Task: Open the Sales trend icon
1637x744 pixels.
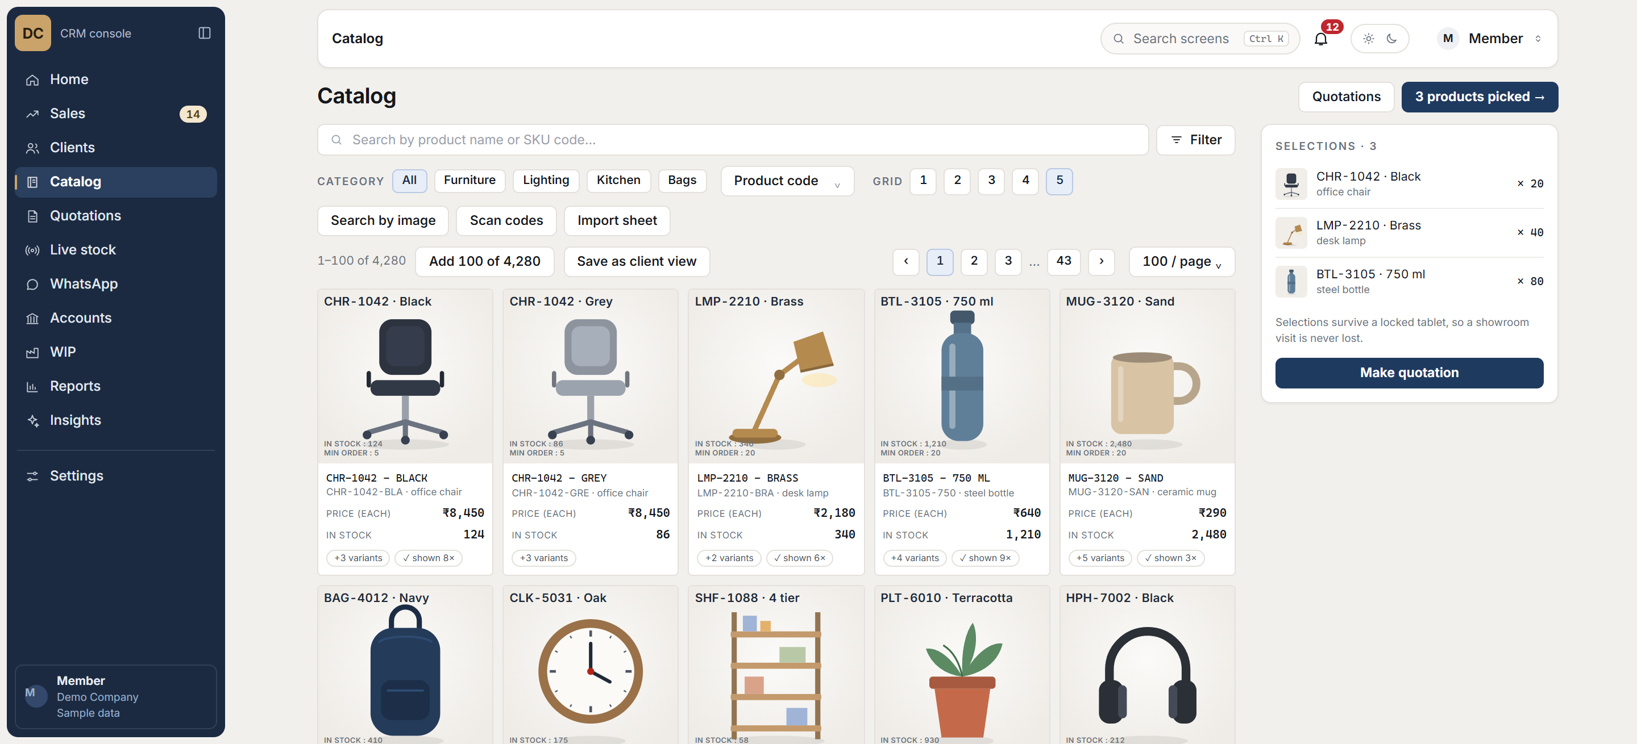Action: point(32,114)
